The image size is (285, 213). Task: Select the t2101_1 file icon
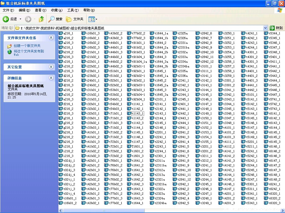pyautogui.click(x=152, y=99)
